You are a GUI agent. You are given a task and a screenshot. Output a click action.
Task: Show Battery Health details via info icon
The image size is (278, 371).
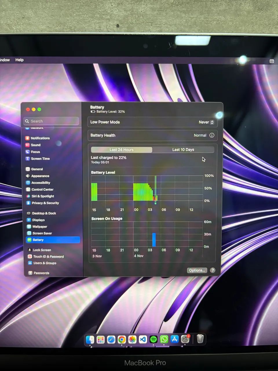tap(212, 135)
